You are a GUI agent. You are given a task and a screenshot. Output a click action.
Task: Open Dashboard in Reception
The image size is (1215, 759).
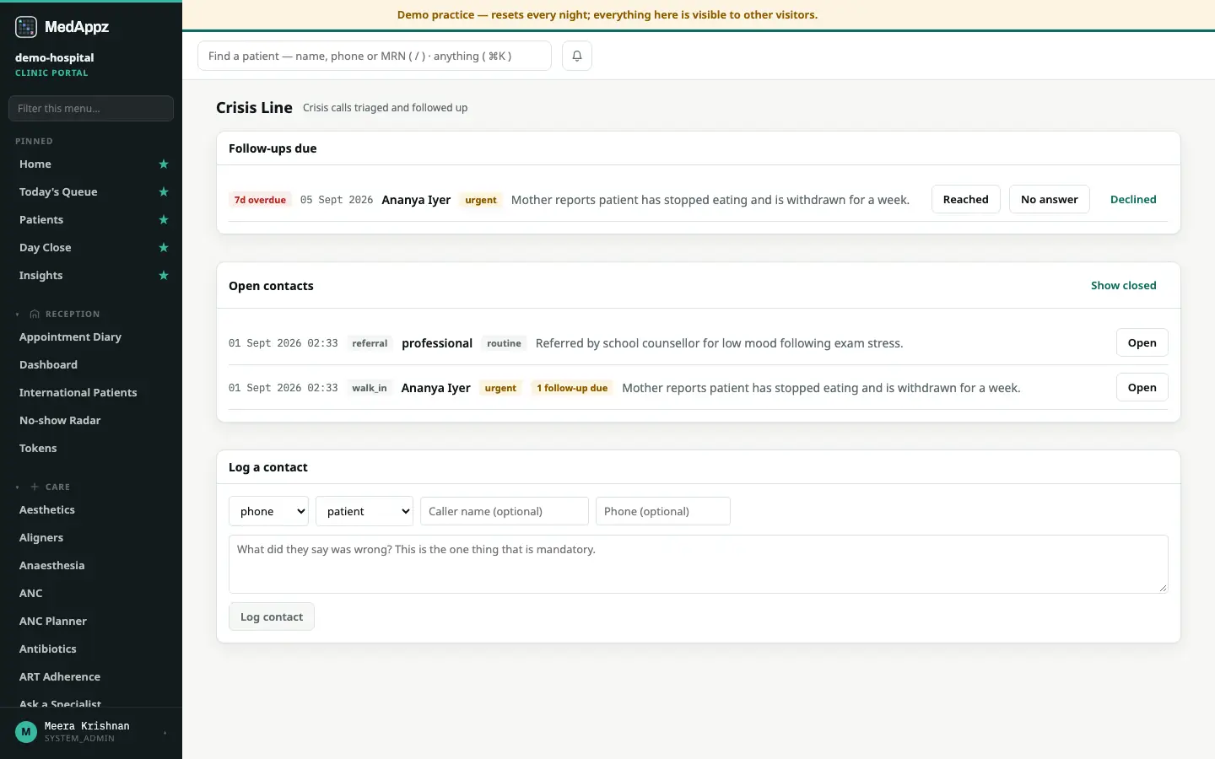(x=49, y=365)
